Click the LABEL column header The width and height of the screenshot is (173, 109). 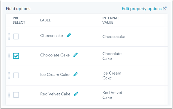[45, 20]
